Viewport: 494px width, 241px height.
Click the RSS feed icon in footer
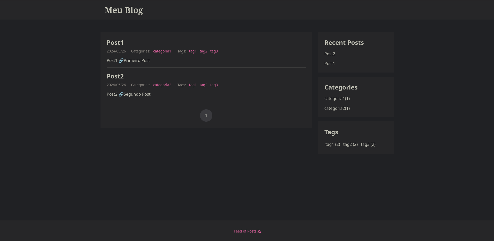click(x=259, y=231)
